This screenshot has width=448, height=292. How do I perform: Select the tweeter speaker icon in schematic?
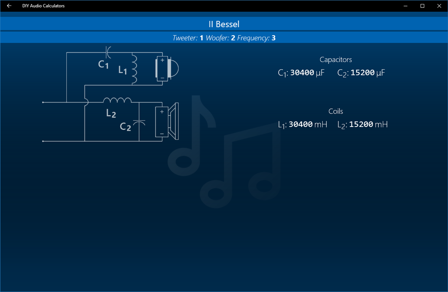pyautogui.click(x=168, y=69)
